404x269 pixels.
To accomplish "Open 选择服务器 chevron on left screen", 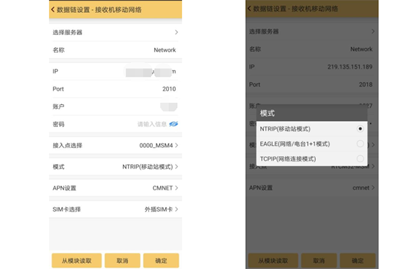I will tap(176, 32).
